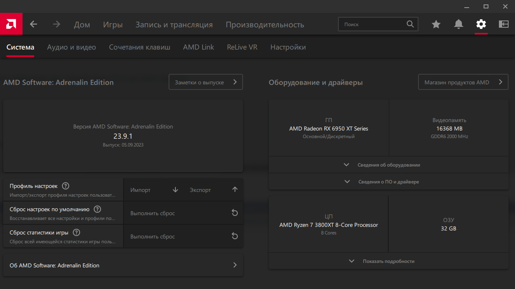Click help icon beside Сброс статистики игры

pyautogui.click(x=76, y=232)
